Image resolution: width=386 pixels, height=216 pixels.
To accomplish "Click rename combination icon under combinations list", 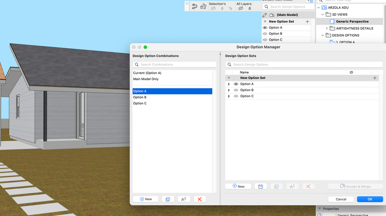I will tap(184, 199).
